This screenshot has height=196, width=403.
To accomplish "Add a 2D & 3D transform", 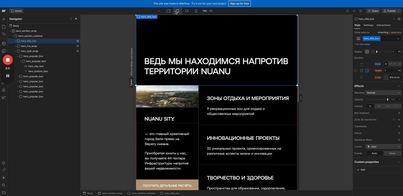I will tap(399, 120).
